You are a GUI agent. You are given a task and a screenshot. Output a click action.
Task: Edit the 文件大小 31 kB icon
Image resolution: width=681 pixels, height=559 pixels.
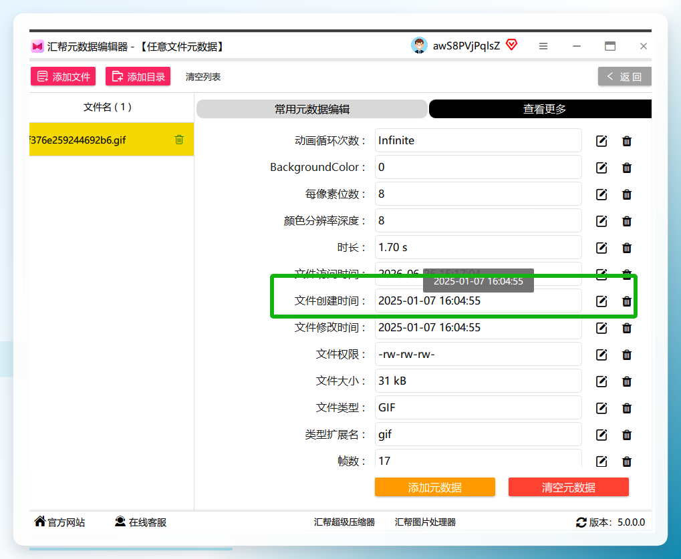tap(601, 381)
